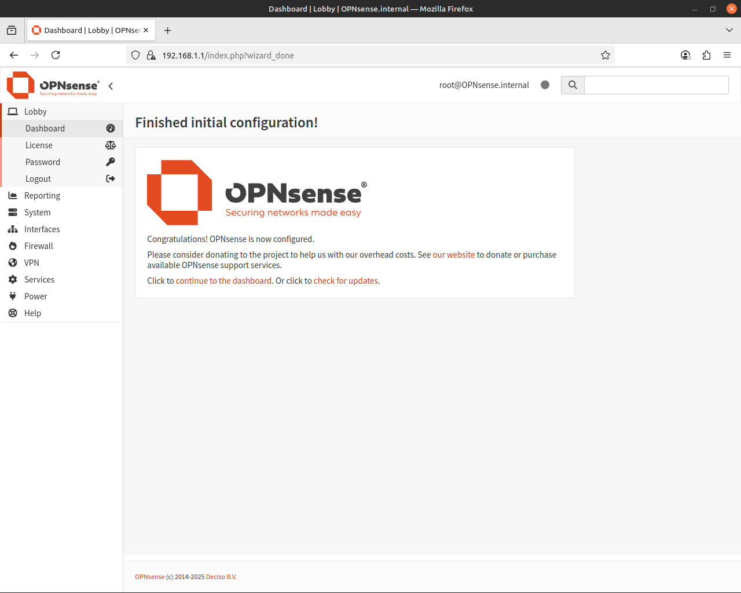Image resolution: width=741 pixels, height=593 pixels.
Task: Open the 'our website' donation link
Action: [454, 255]
